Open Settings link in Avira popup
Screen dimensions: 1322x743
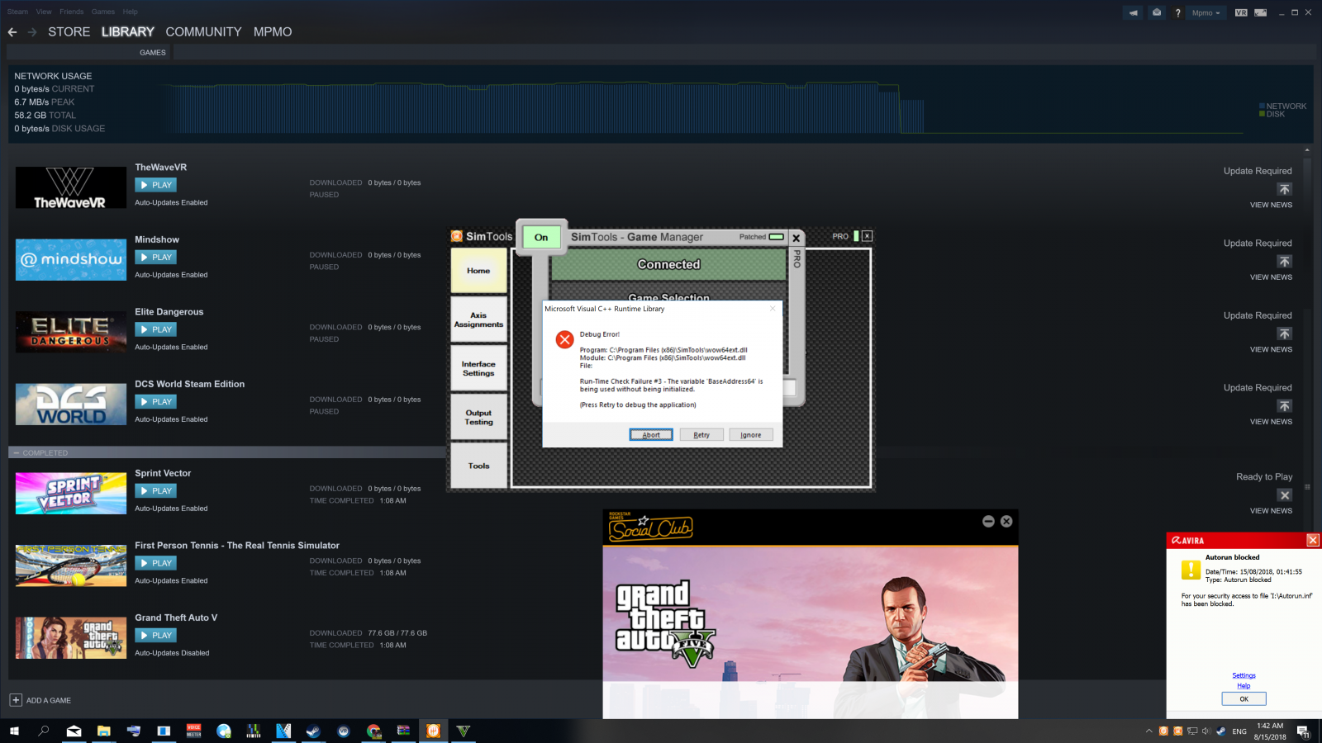click(x=1244, y=675)
